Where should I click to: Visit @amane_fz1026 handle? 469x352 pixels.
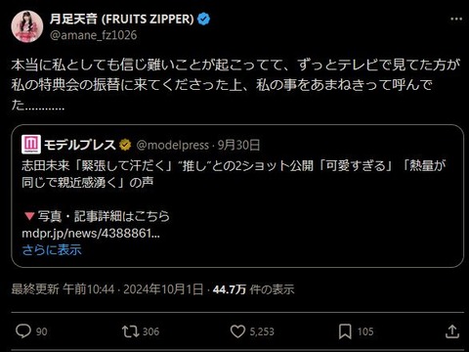(x=94, y=35)
